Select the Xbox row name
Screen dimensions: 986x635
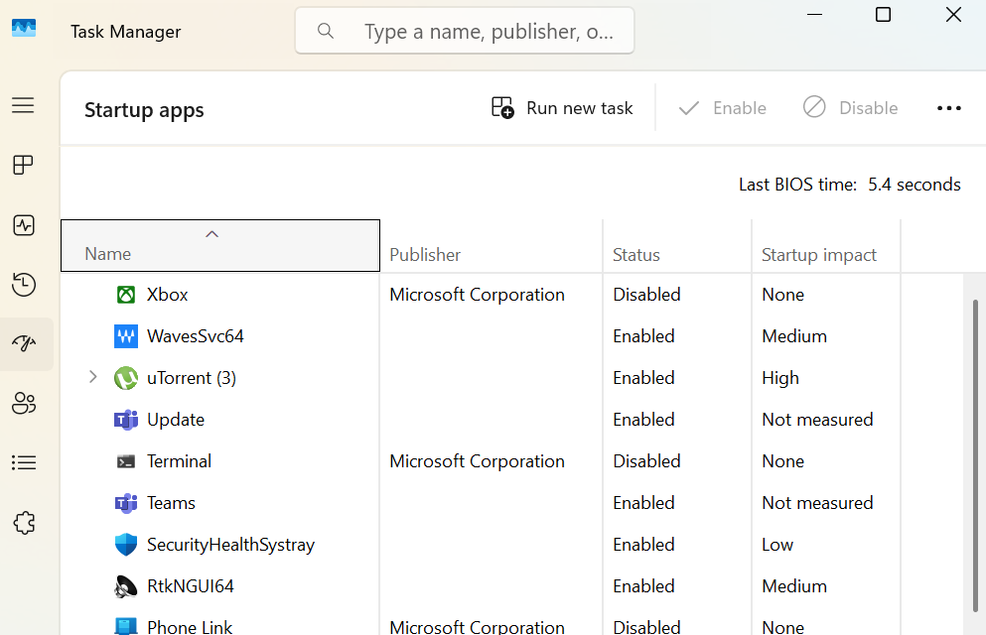[167, 295]
